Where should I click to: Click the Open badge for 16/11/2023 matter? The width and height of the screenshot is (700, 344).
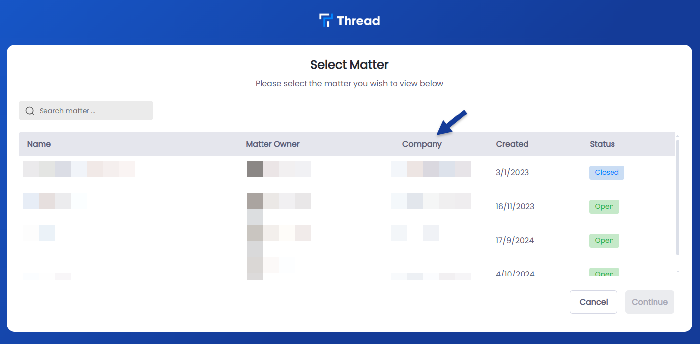604,206
